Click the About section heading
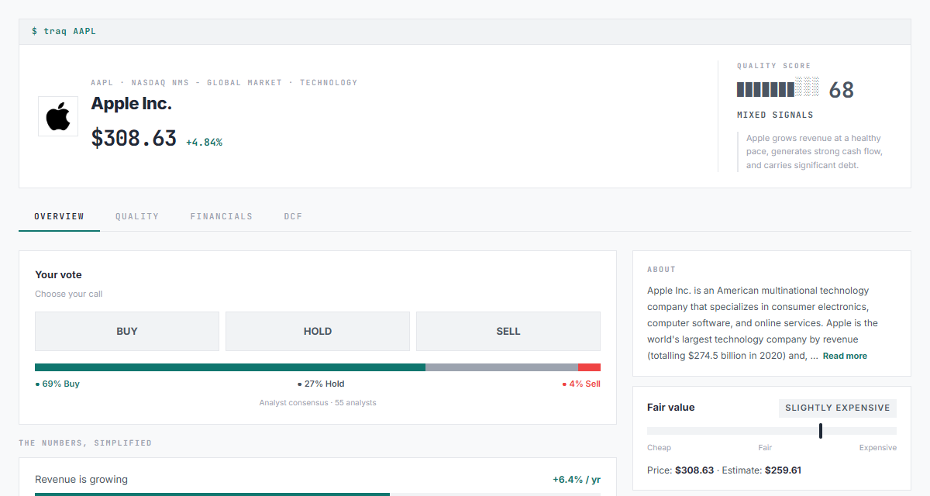Image resolution: width=930 pixels, height=496 pixels. coord(661,270)
